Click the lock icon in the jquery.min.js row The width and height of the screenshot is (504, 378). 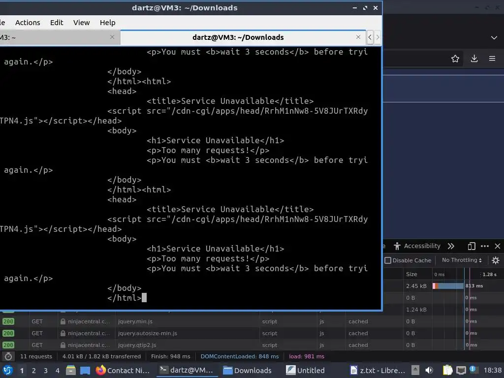click(63, 321)
